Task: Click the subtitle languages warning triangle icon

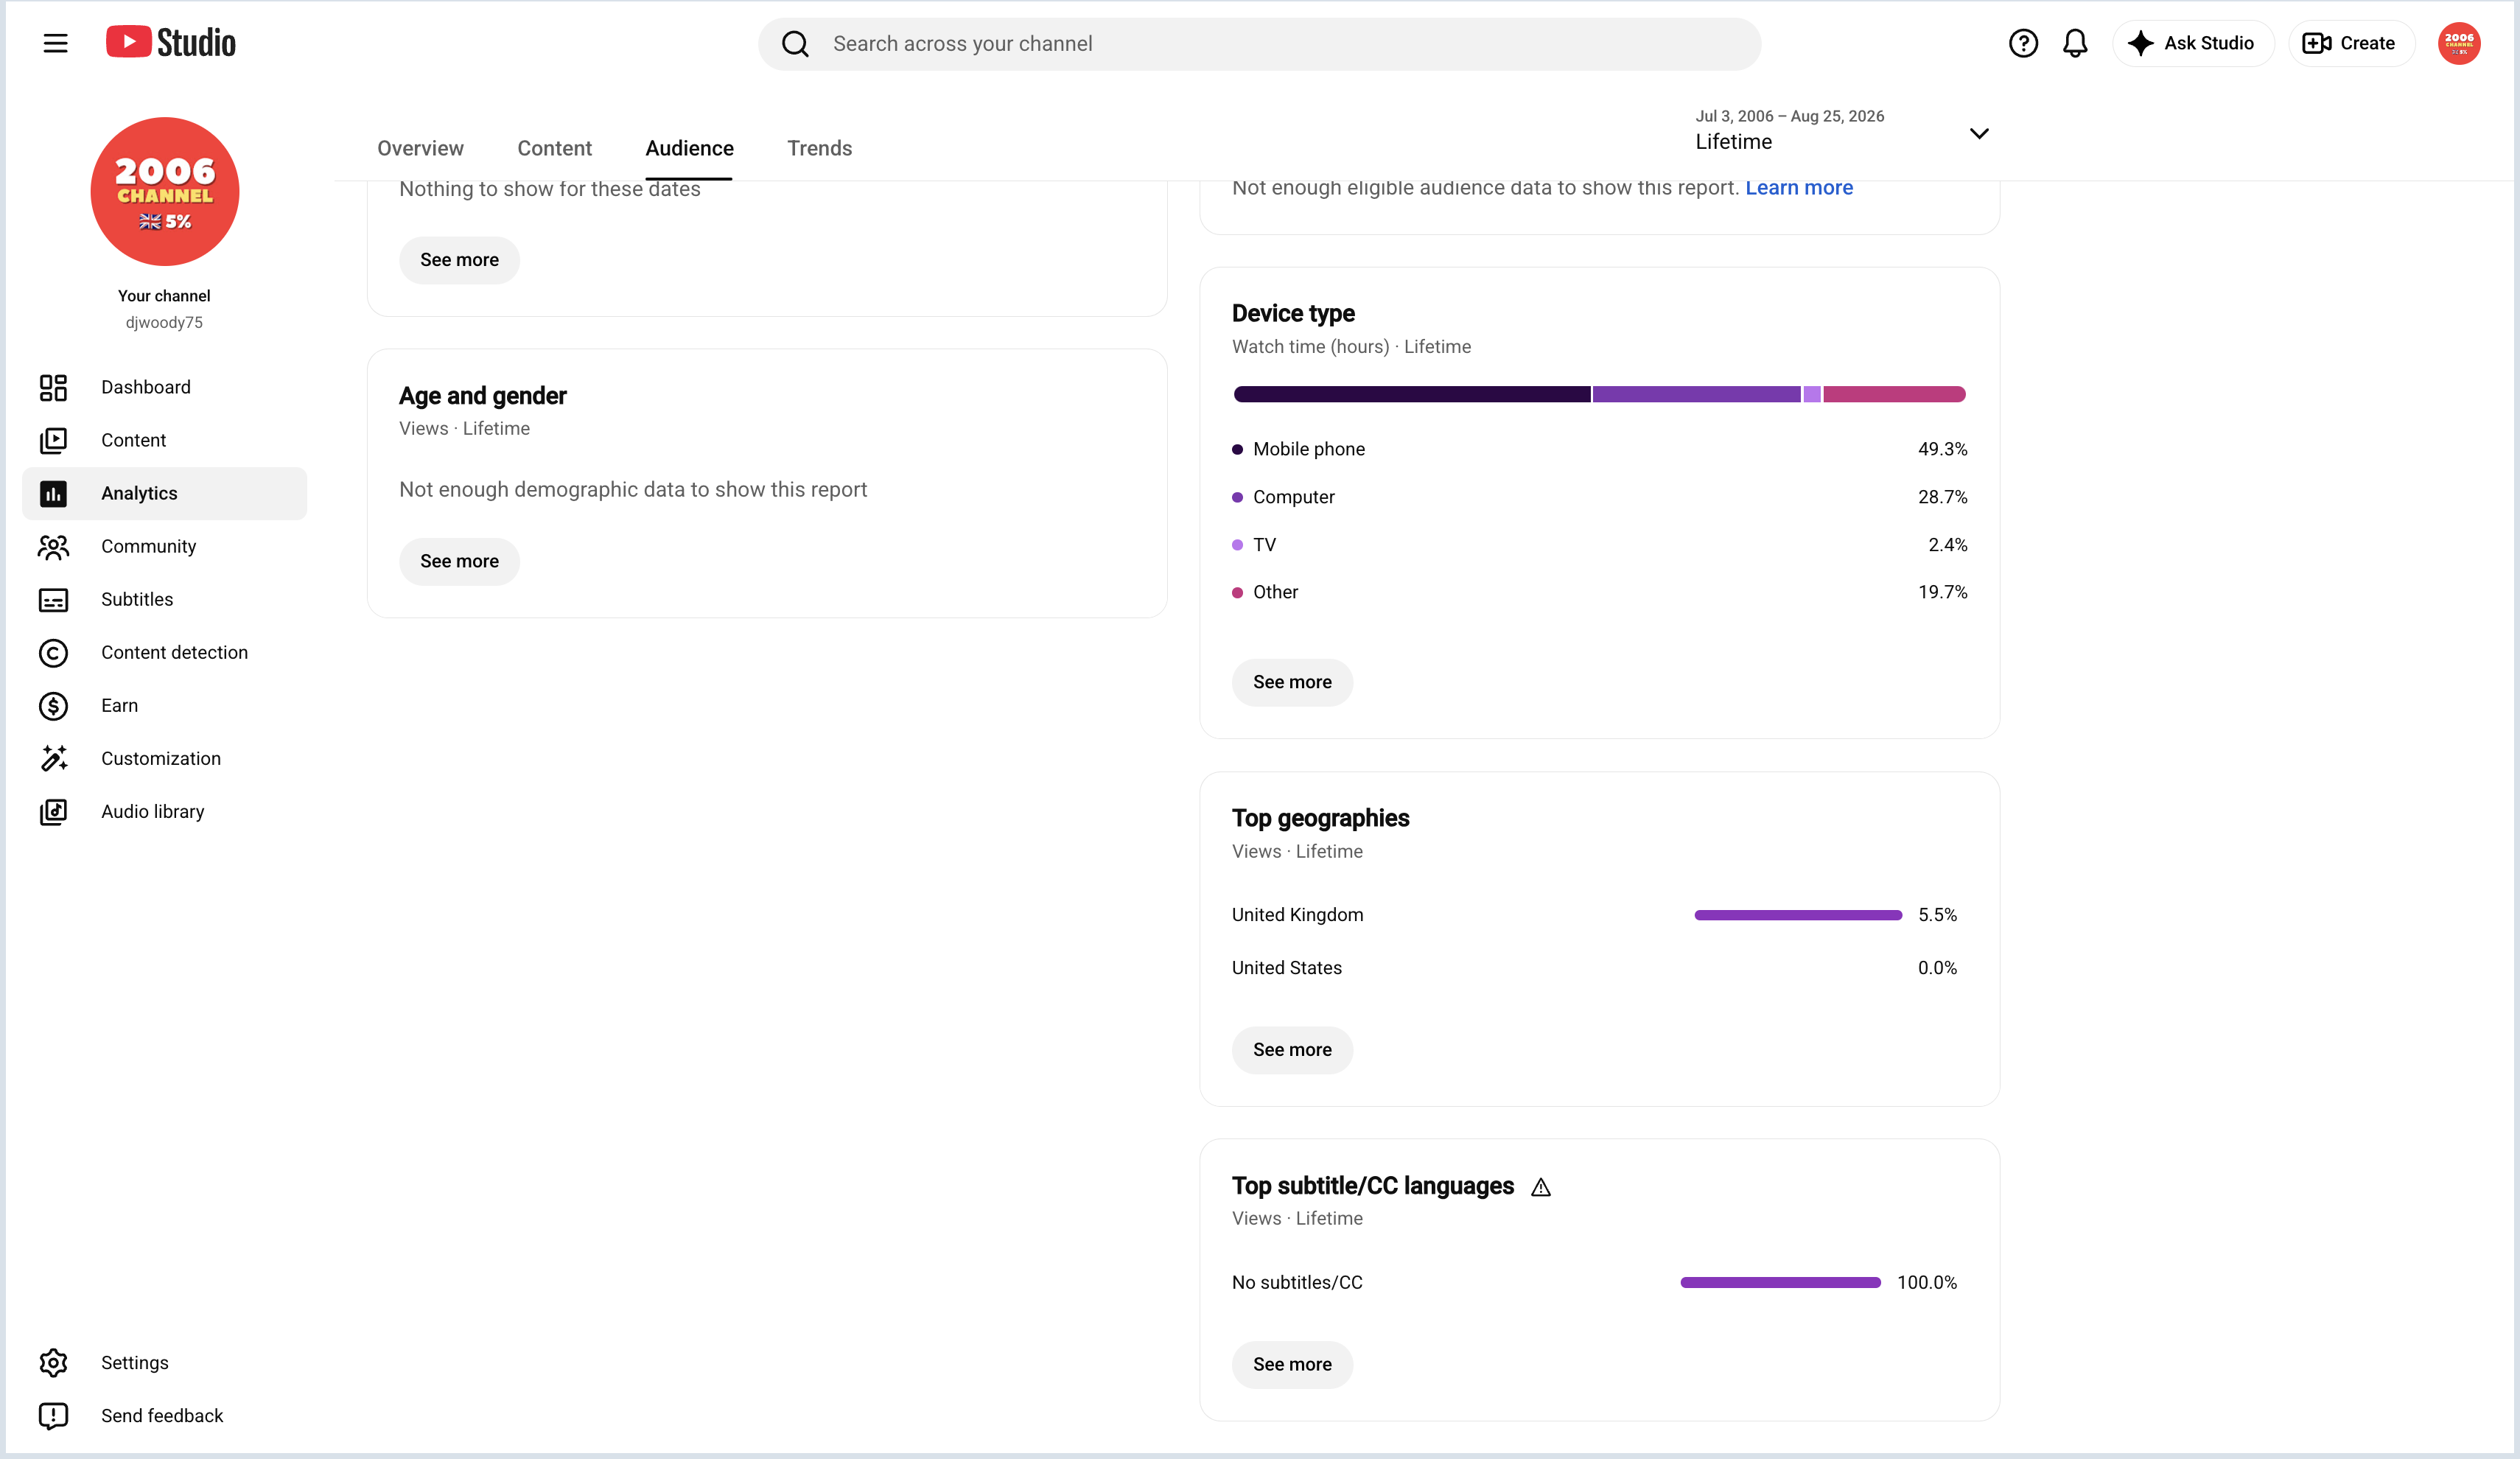Action: (x=1541, y=1187)
